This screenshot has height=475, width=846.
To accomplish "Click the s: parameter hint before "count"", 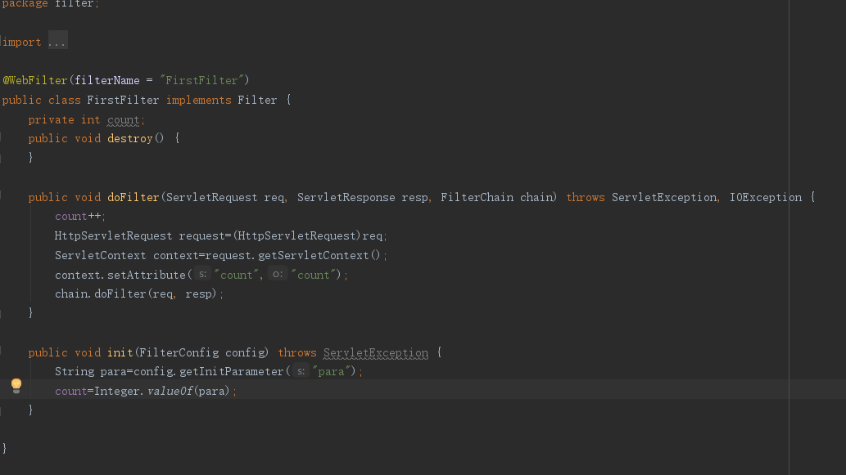I will (x=202, y=274).
